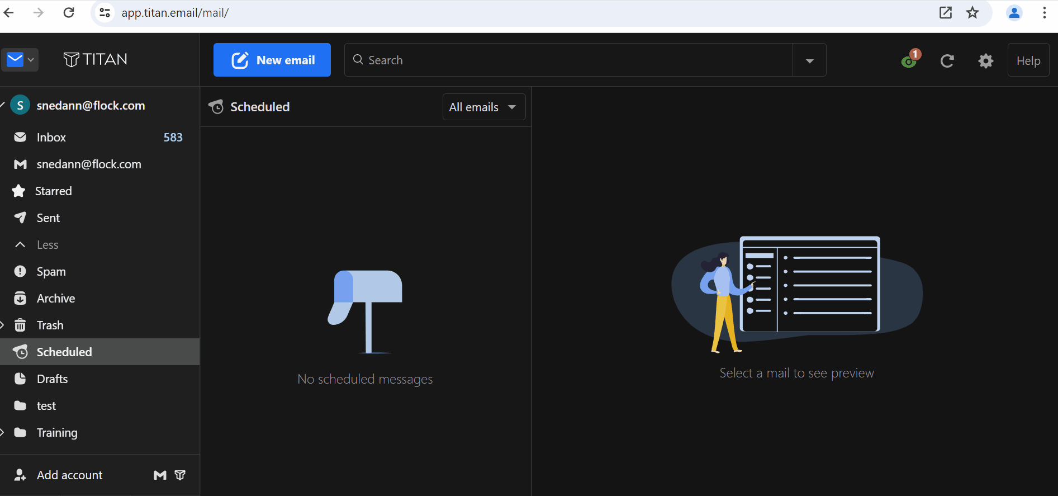The image size is (1058, 496).
Task: Open the Inbox folder
Action: (99, 137)
